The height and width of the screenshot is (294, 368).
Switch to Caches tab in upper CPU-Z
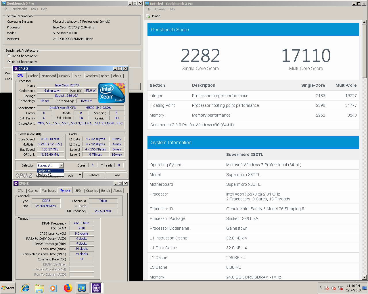(x=33, y=76)
